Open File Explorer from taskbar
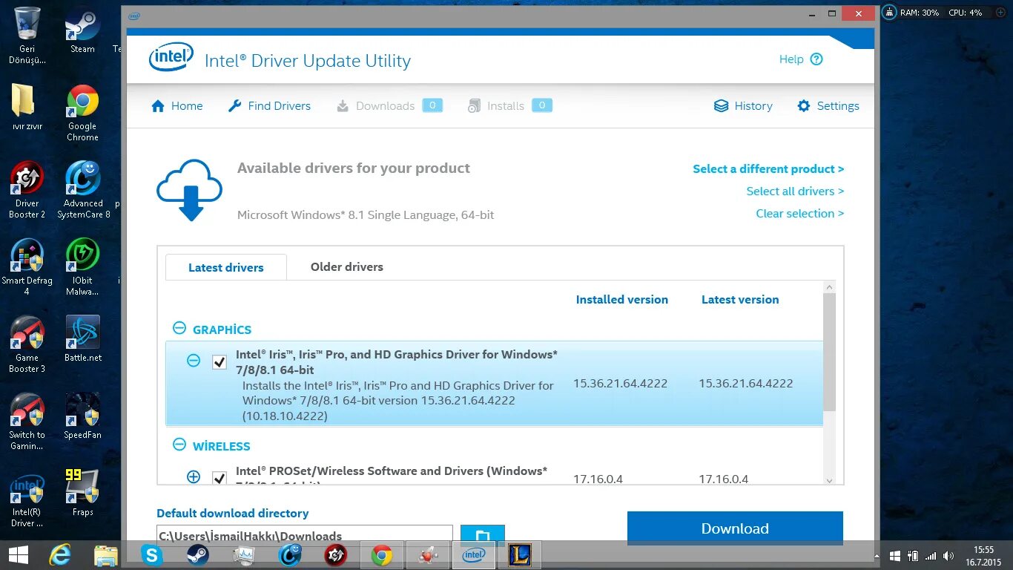The width and height of the screenshot is (1013, 570). pyautogui.click(x=106, y=555)
